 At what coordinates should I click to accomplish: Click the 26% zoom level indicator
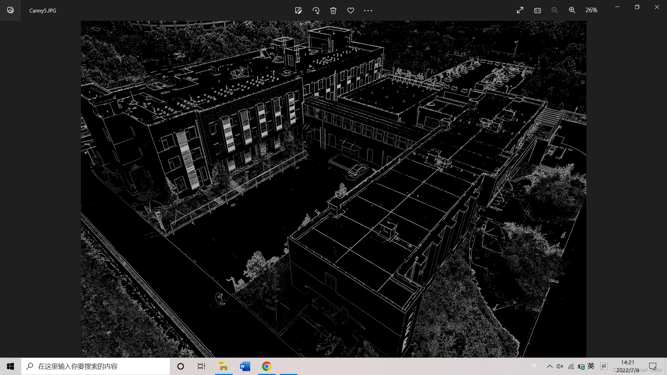pos(591,10)
